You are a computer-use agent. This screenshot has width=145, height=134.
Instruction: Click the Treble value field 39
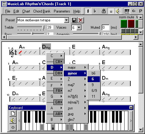pyautogui.click(x=50, y=27)
